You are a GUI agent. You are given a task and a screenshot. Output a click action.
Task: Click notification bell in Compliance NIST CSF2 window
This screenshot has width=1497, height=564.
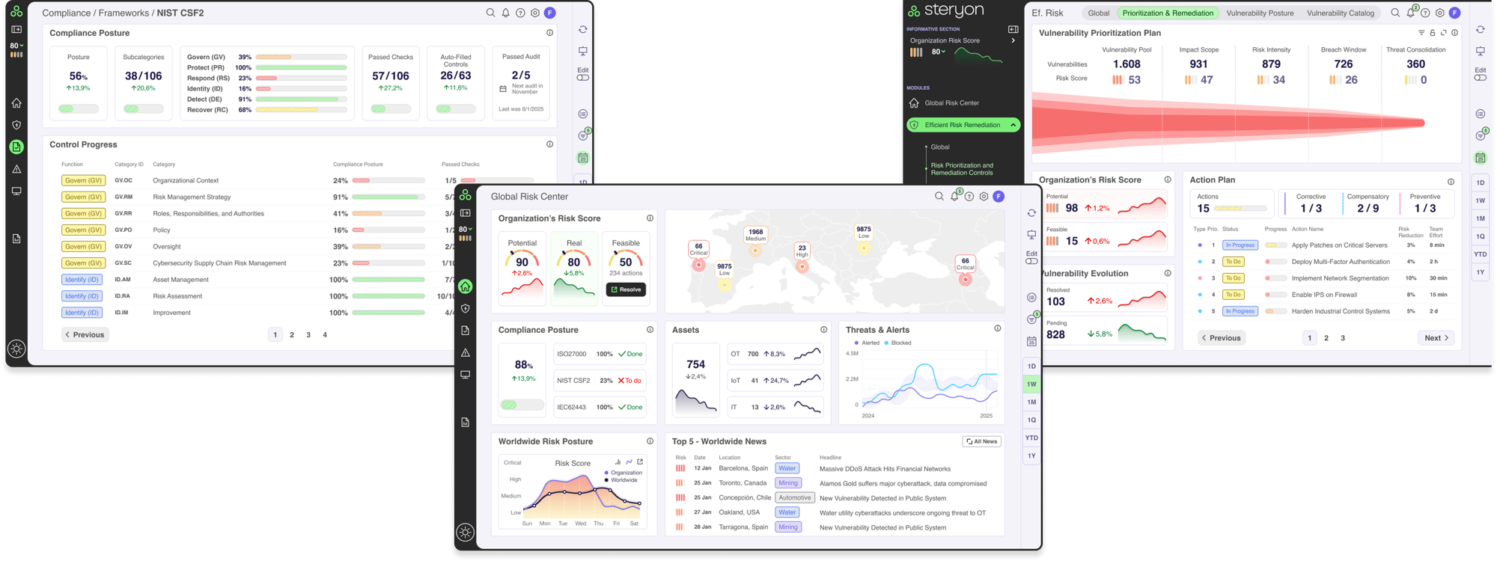point(506,13)
